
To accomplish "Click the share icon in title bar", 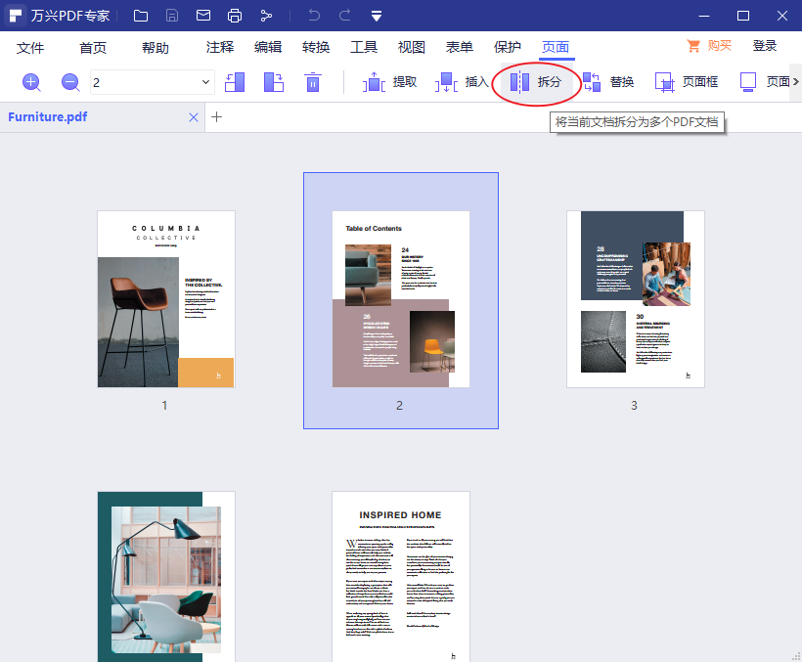I will [267, 16].
